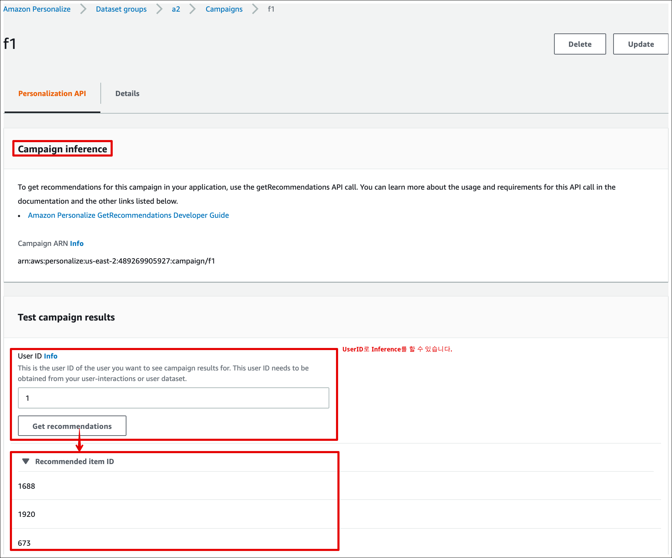Click the Update campaign button
The width and height of the screenshot is (672, 558).
tap(641, 44)
